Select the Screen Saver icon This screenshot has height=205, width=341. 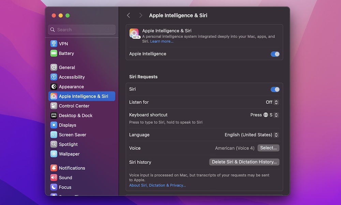[55, 135]
